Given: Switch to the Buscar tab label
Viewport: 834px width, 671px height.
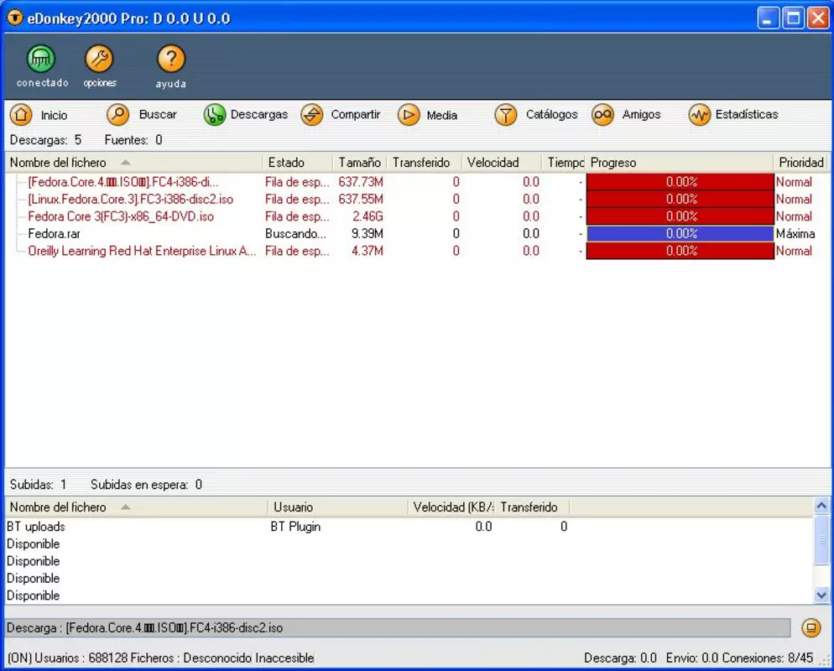Looking at the screenshot, I should [x=158, y=114].
